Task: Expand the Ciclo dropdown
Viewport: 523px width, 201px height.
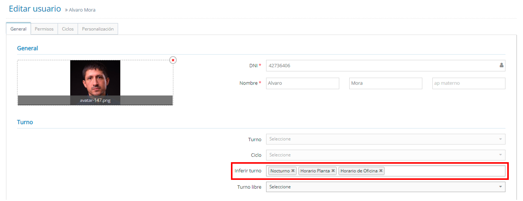Action: click(385, 155)
